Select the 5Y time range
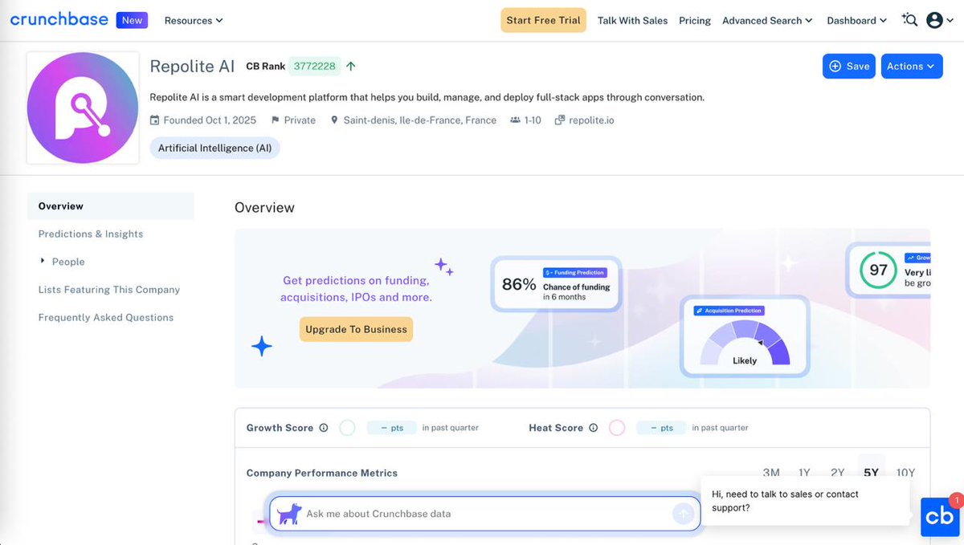 871,473
